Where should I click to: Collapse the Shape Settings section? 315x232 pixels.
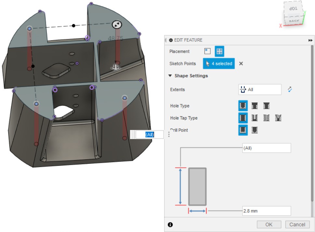pos(170,76)
